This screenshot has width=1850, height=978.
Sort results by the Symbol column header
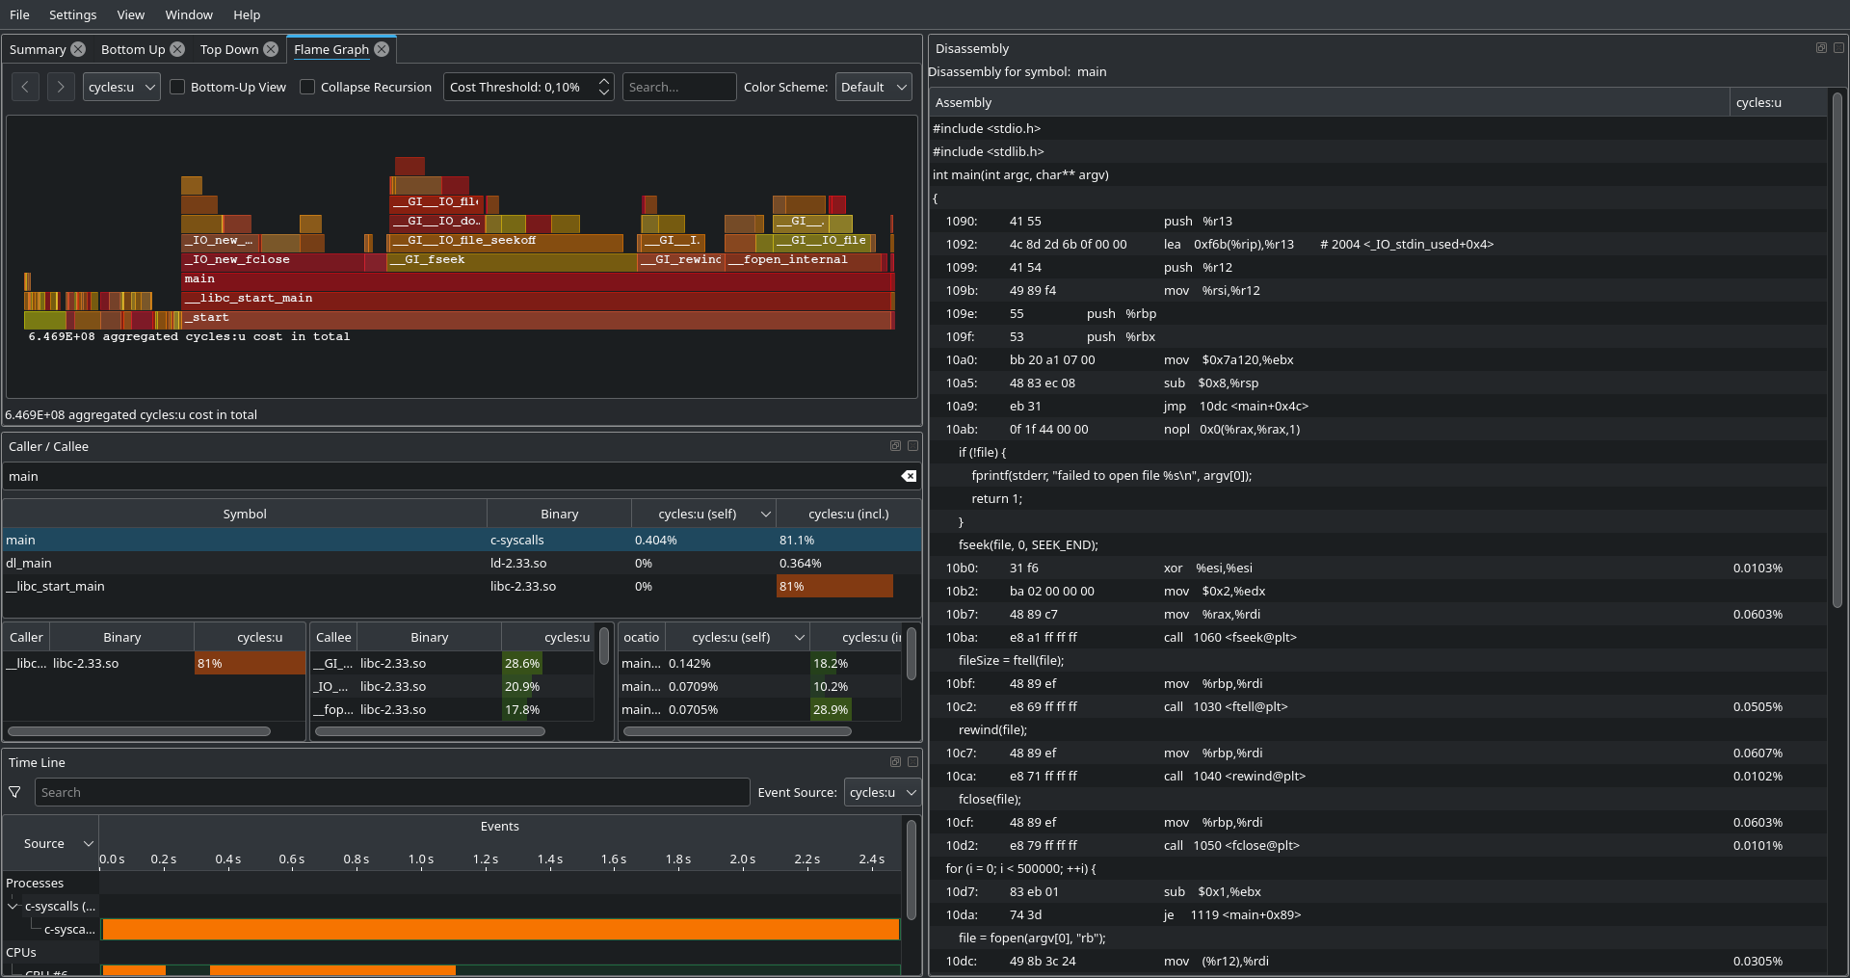(x=244, y=514)
